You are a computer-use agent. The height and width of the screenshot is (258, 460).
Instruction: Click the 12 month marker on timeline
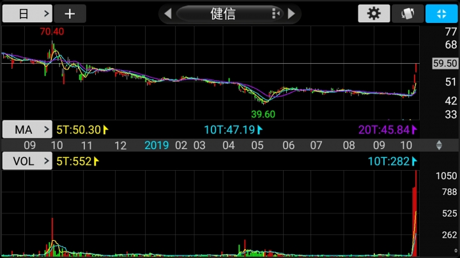(120, 145)
